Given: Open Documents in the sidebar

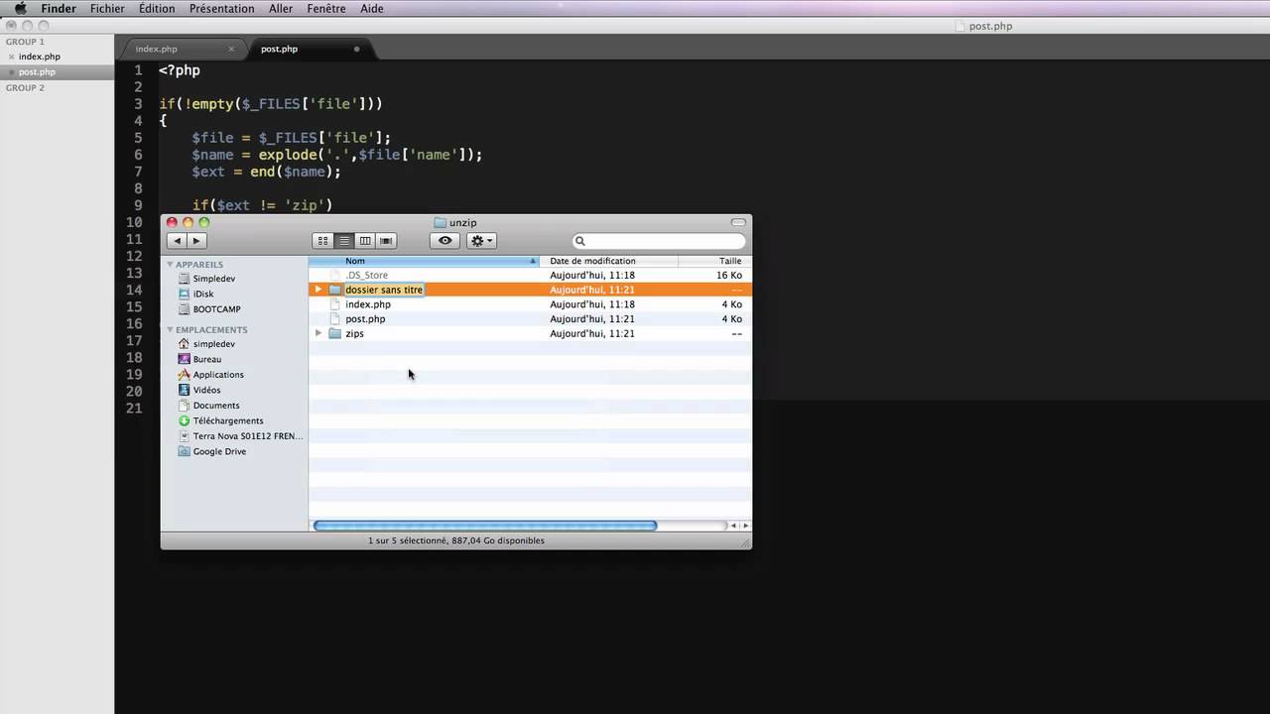Looking at the screenshot, I should click(x=216, y=406).
